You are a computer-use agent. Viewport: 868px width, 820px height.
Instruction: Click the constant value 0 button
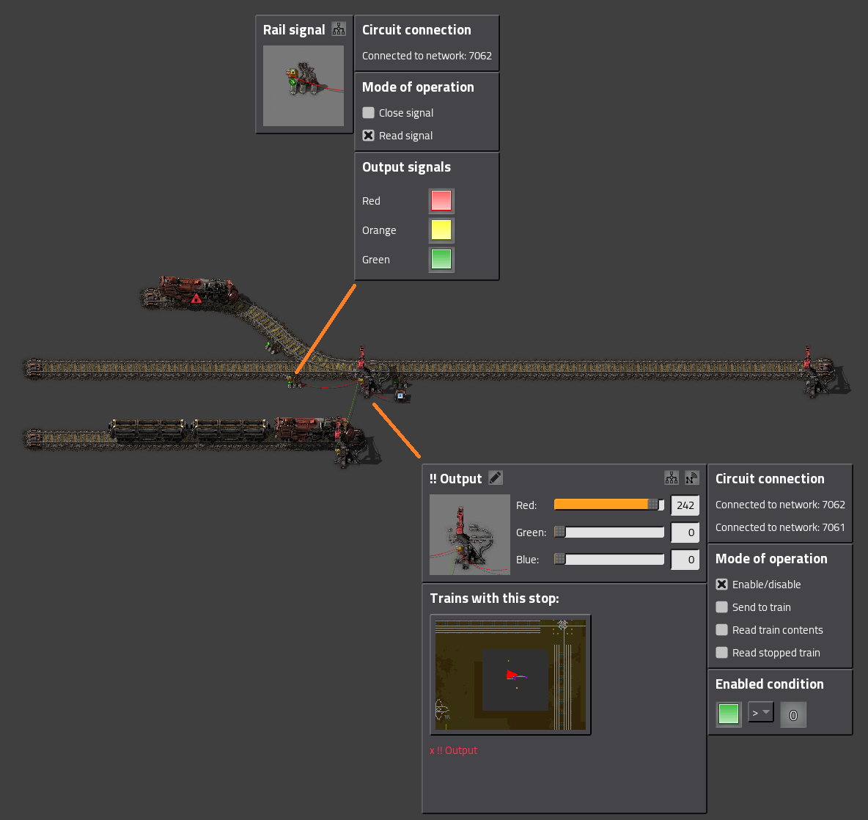793,714
